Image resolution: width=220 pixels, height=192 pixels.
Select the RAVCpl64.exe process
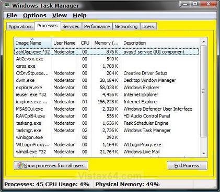[x=106, y=116]
